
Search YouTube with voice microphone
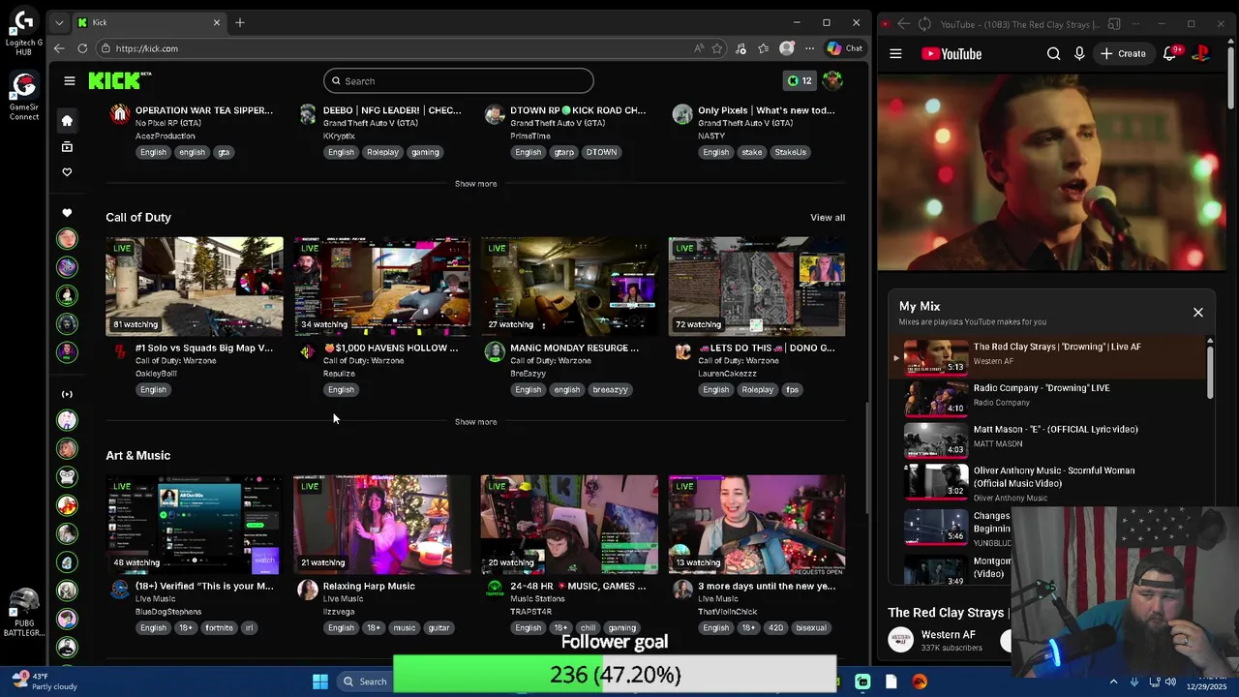[1079, 54]
